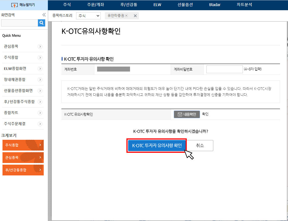
Task: Select the 주문/계좌 menu
Action: pyautogui.click(x=96, y=5)
